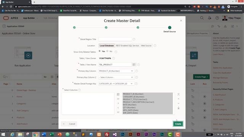Move selected column down one

[x=178, y=103]
